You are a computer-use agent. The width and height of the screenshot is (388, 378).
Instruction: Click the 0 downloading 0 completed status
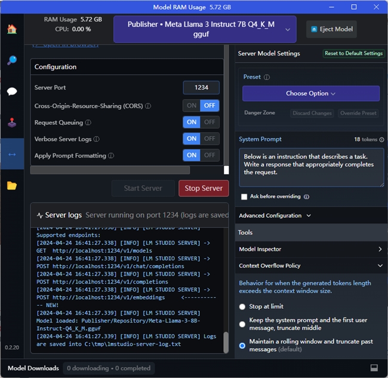109,368
